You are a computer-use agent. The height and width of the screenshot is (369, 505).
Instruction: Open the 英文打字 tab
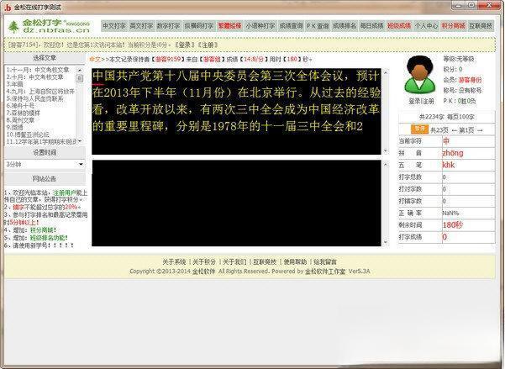[x=141, y=26]
